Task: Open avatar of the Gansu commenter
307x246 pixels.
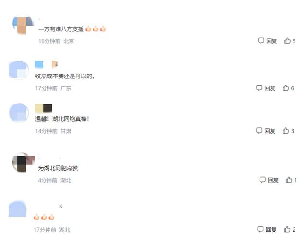Action: click(x=19, y=113)
